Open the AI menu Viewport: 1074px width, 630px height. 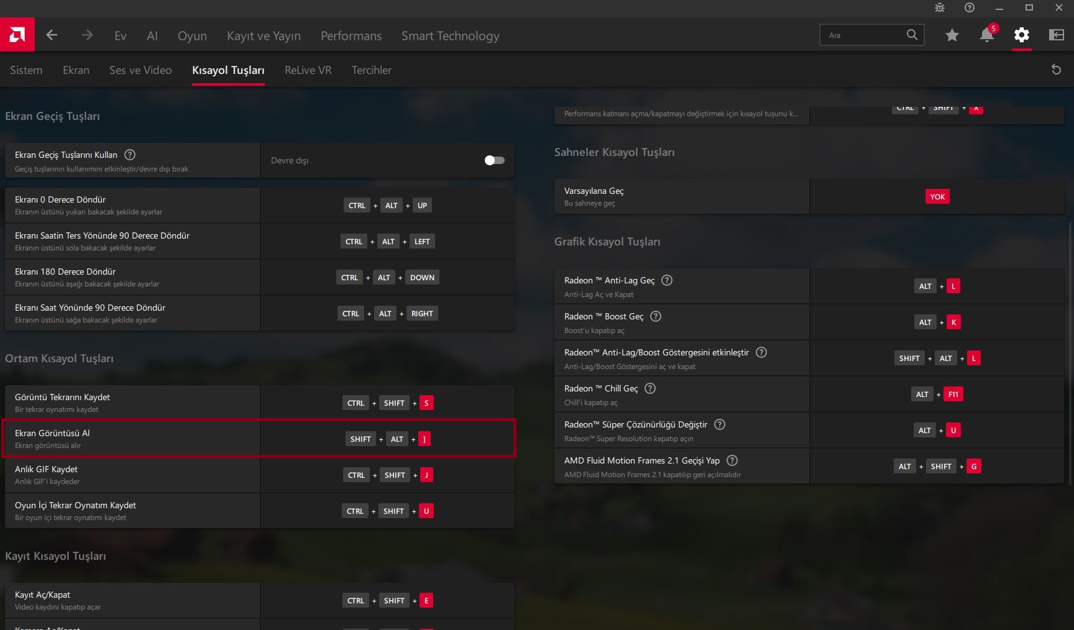(152, 35)
